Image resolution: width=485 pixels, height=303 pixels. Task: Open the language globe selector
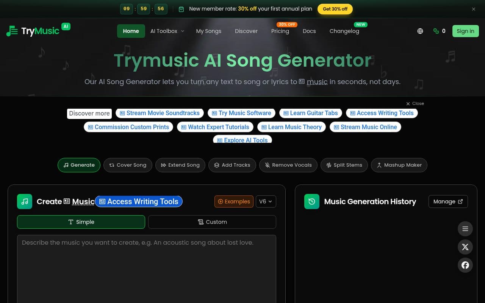[420, 31]
